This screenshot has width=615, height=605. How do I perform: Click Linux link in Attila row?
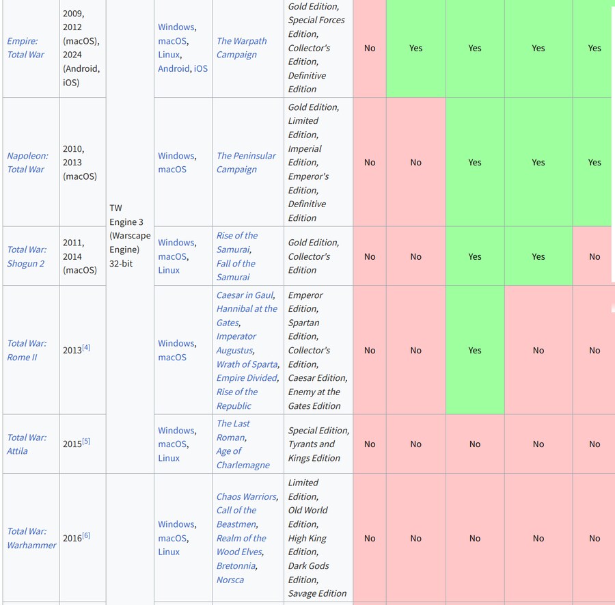[169, 458]
